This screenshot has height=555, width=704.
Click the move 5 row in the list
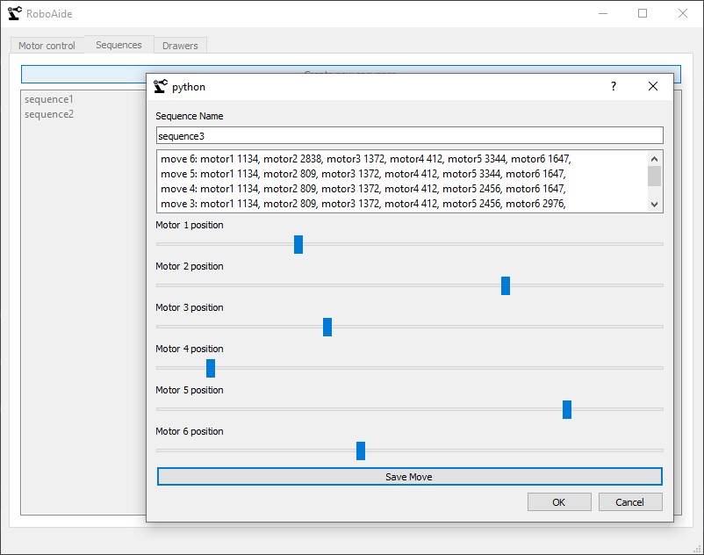(x=402, y=174)
